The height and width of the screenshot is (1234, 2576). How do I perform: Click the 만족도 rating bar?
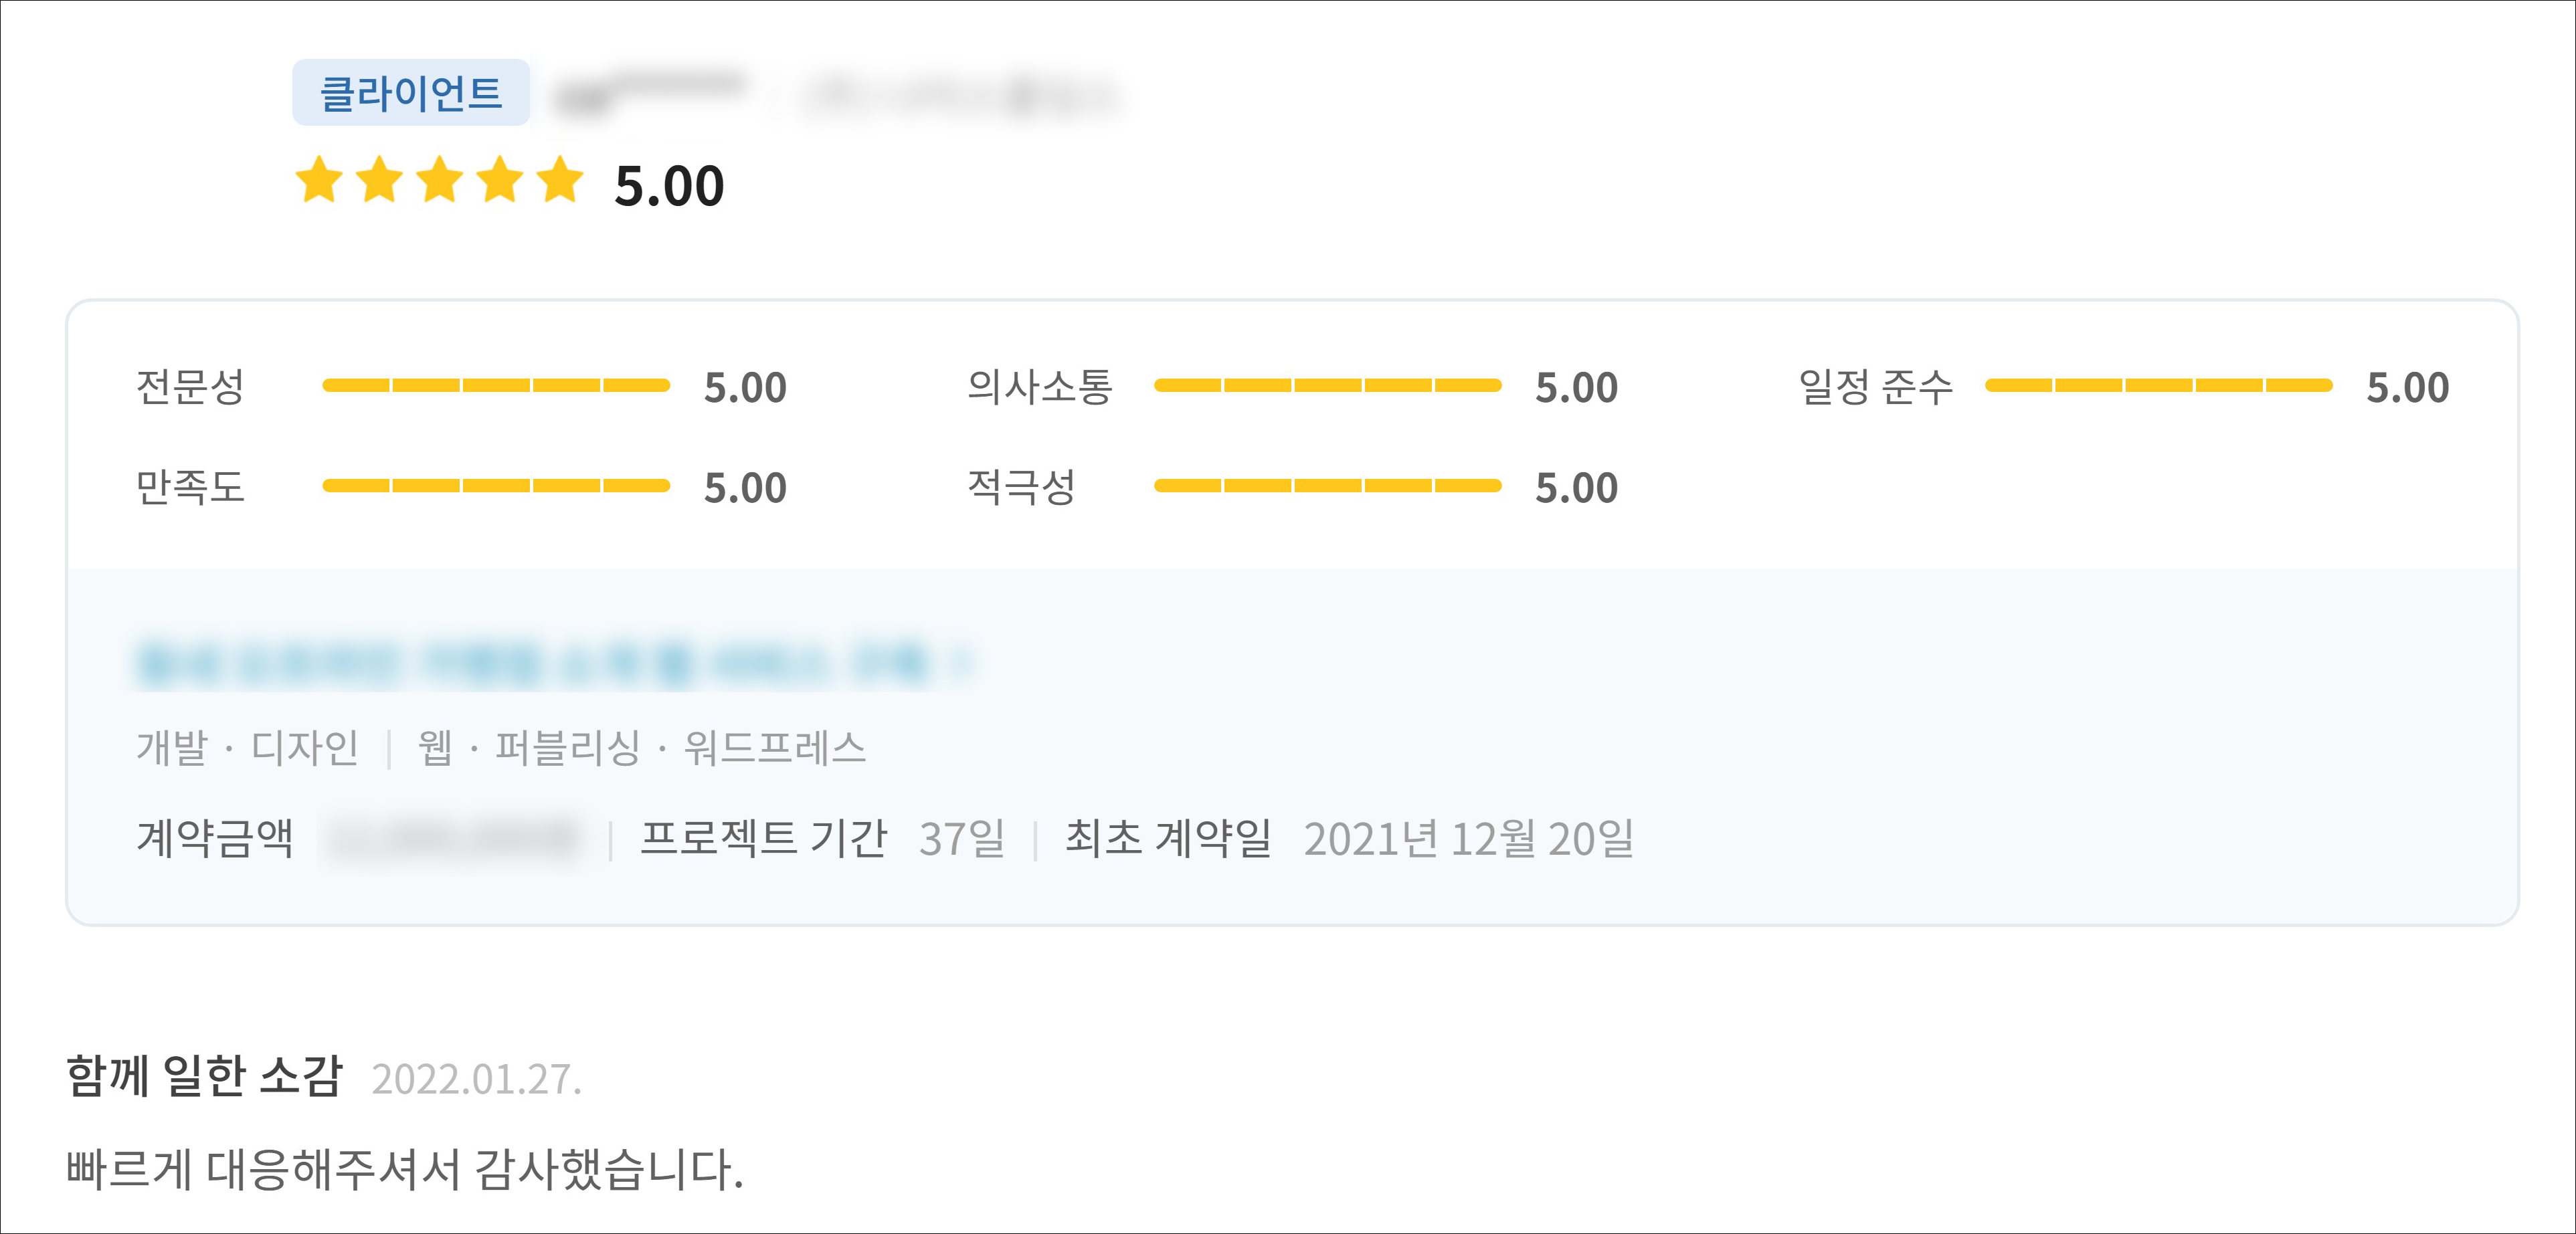(496, 486)
